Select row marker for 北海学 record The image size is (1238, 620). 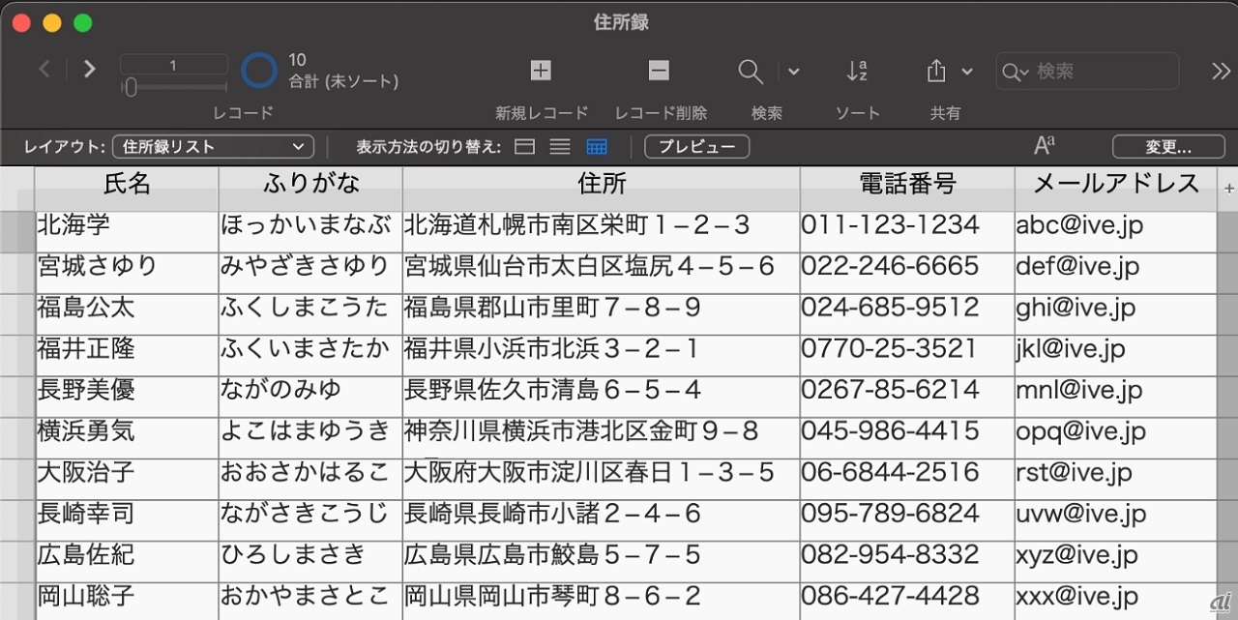click(x=17, y=232)
